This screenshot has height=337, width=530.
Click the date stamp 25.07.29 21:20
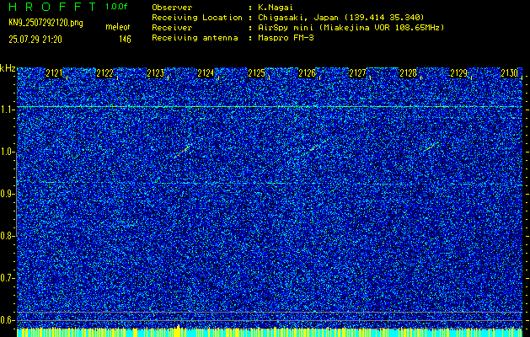point(35,40)
